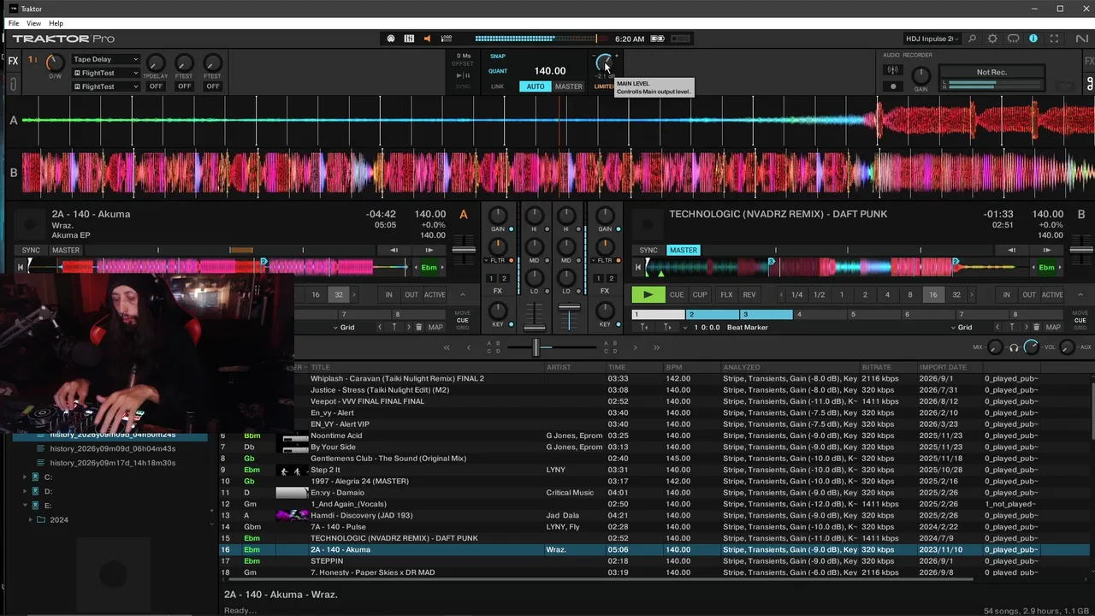Image resolution: width=1095 pixels, height=616 pixels.
Task: Click deck B FLX flux button
Action: click(x=726, y=294)
